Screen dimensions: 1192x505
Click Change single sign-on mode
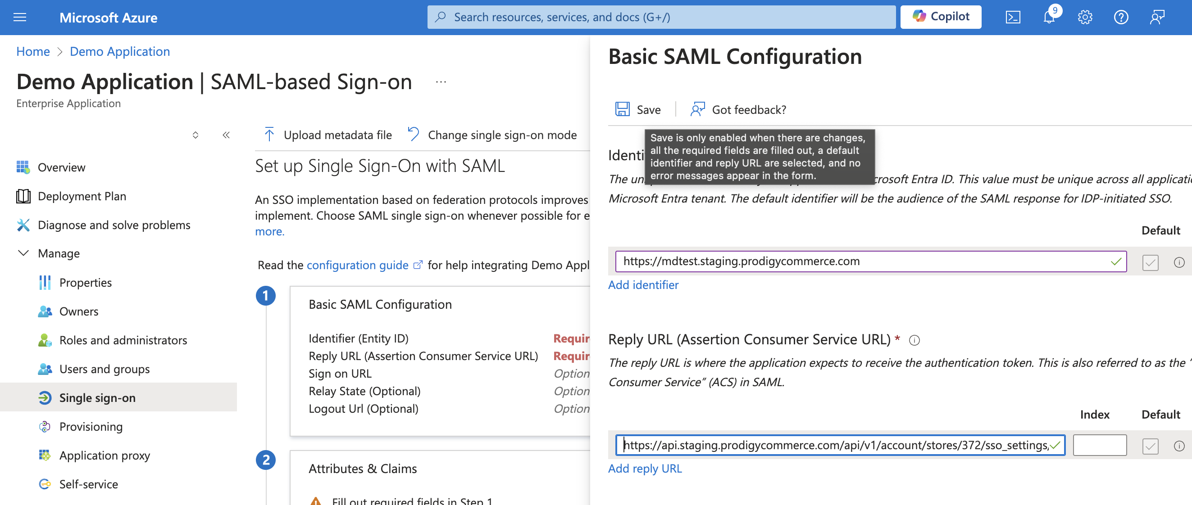[x=492, y=135]
